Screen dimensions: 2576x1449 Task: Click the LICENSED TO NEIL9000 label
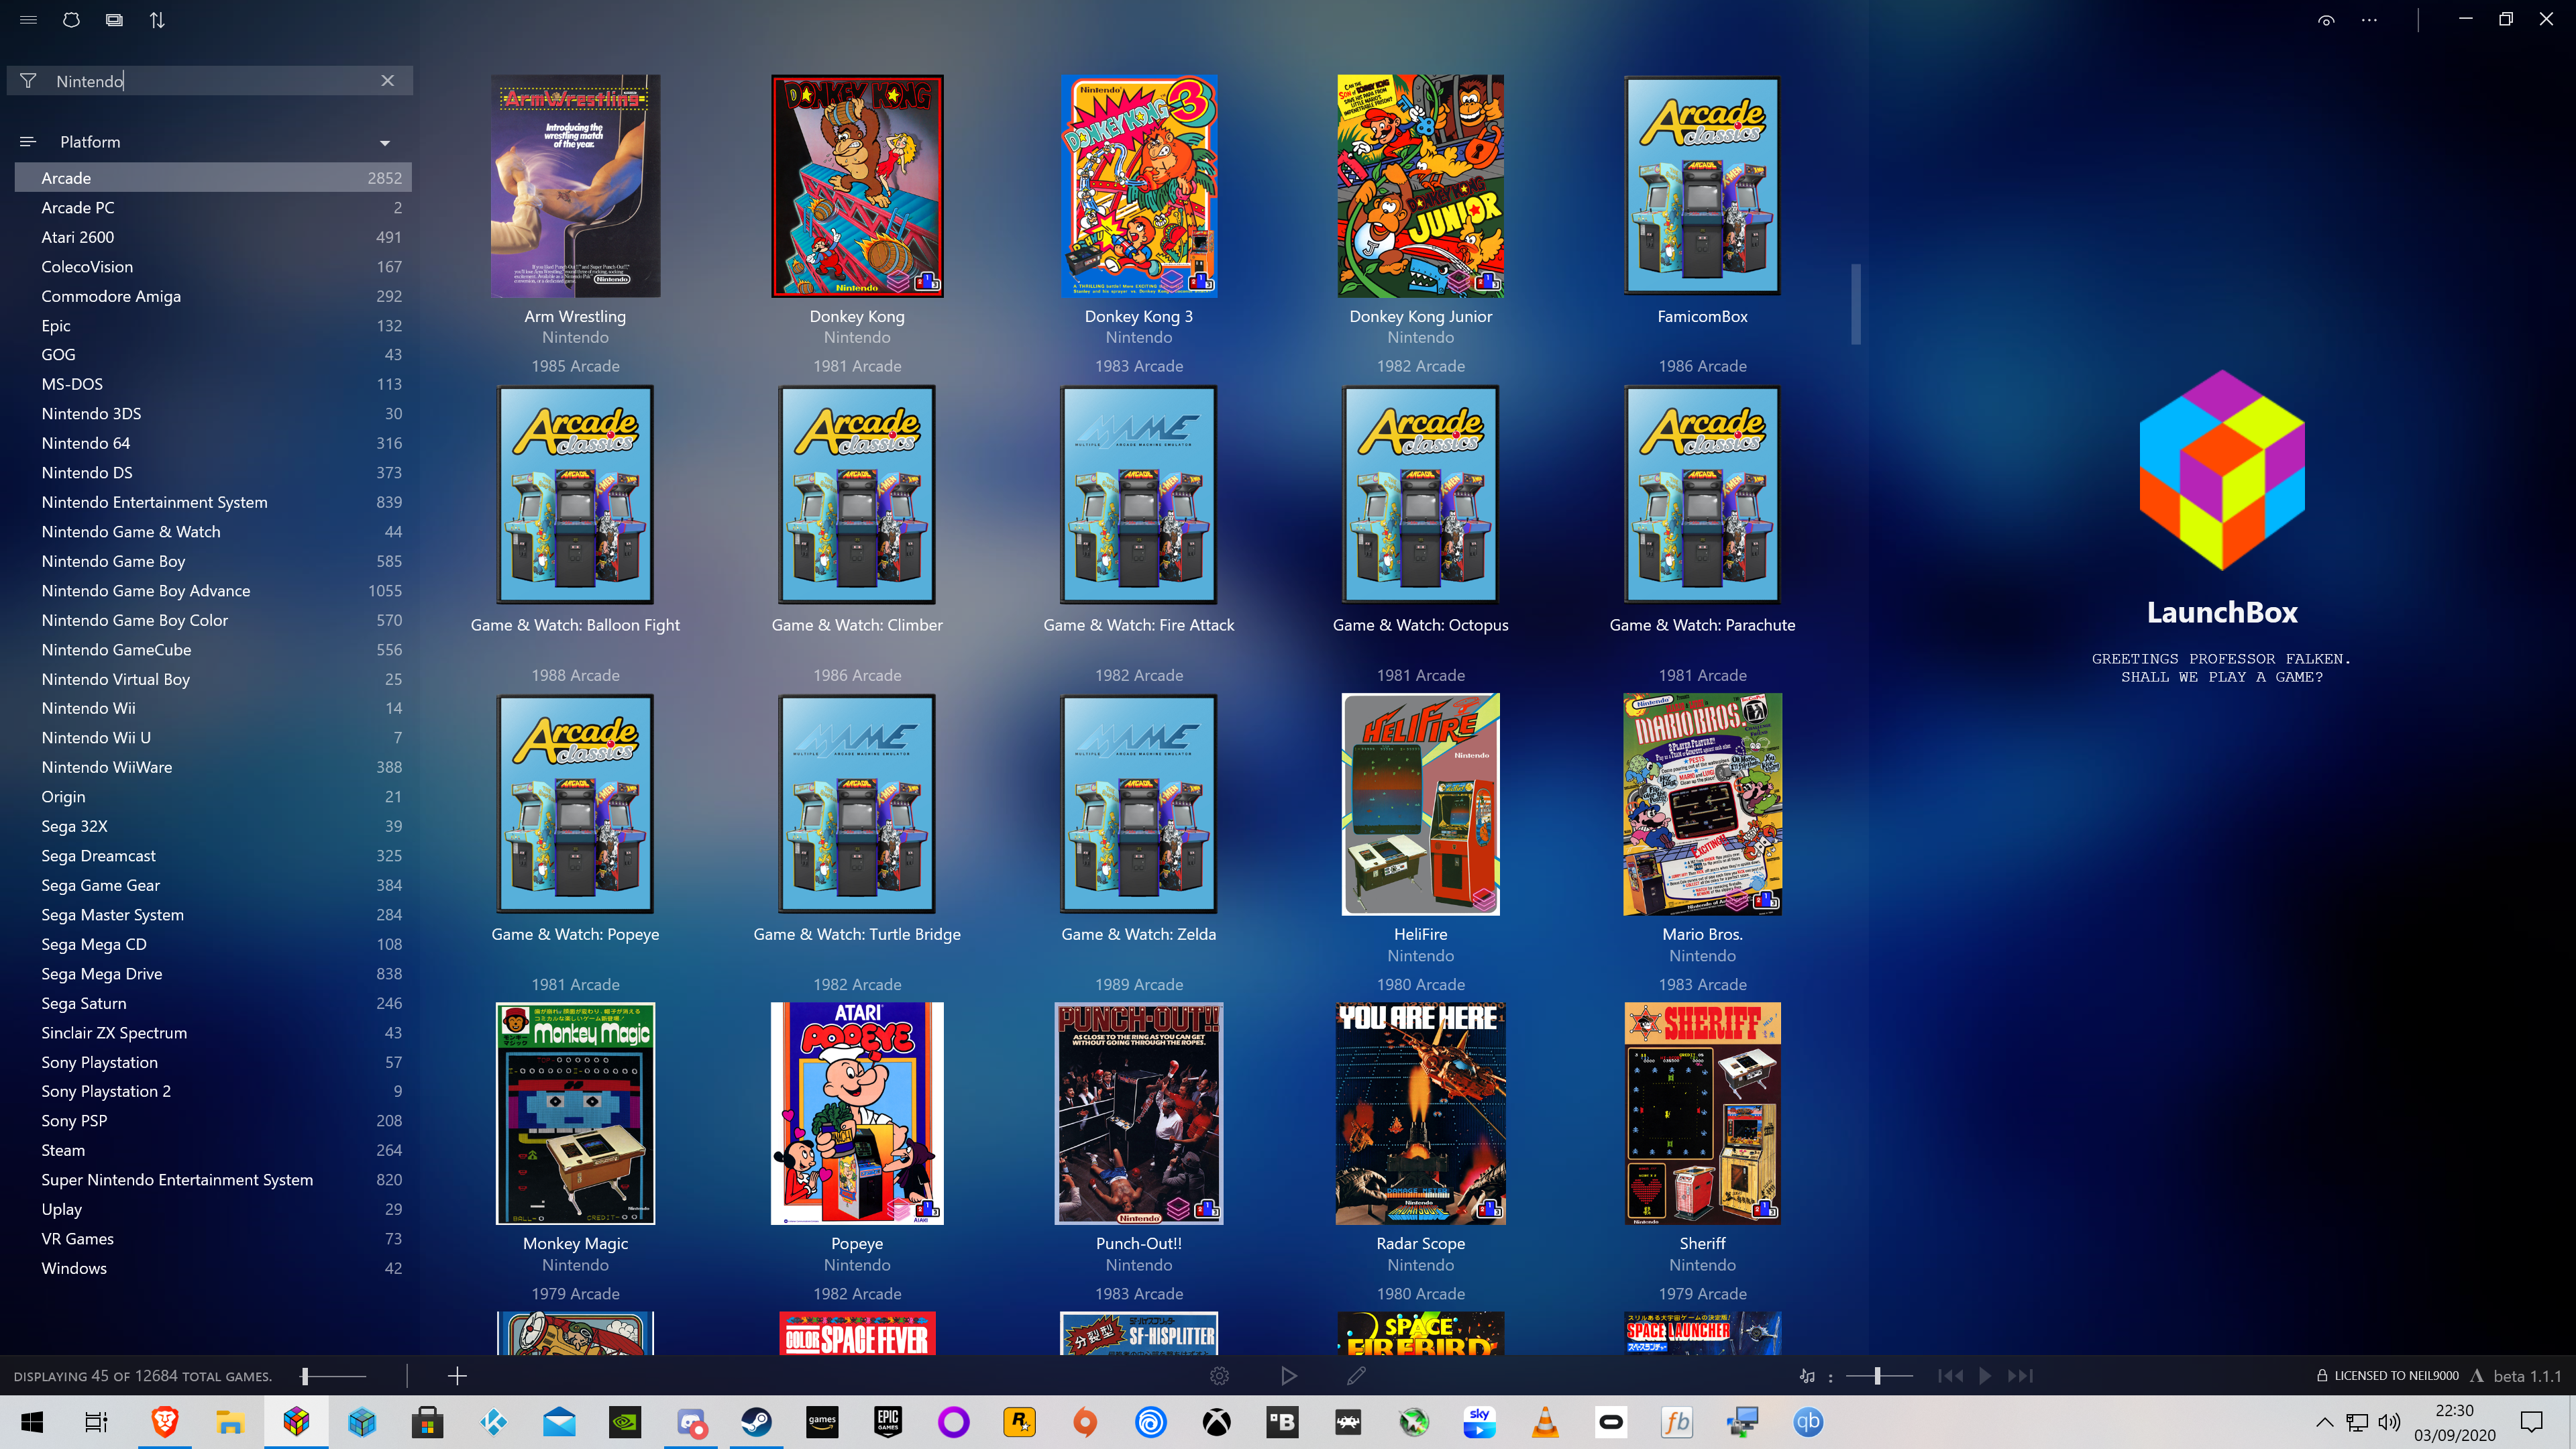point(2396,1377)
